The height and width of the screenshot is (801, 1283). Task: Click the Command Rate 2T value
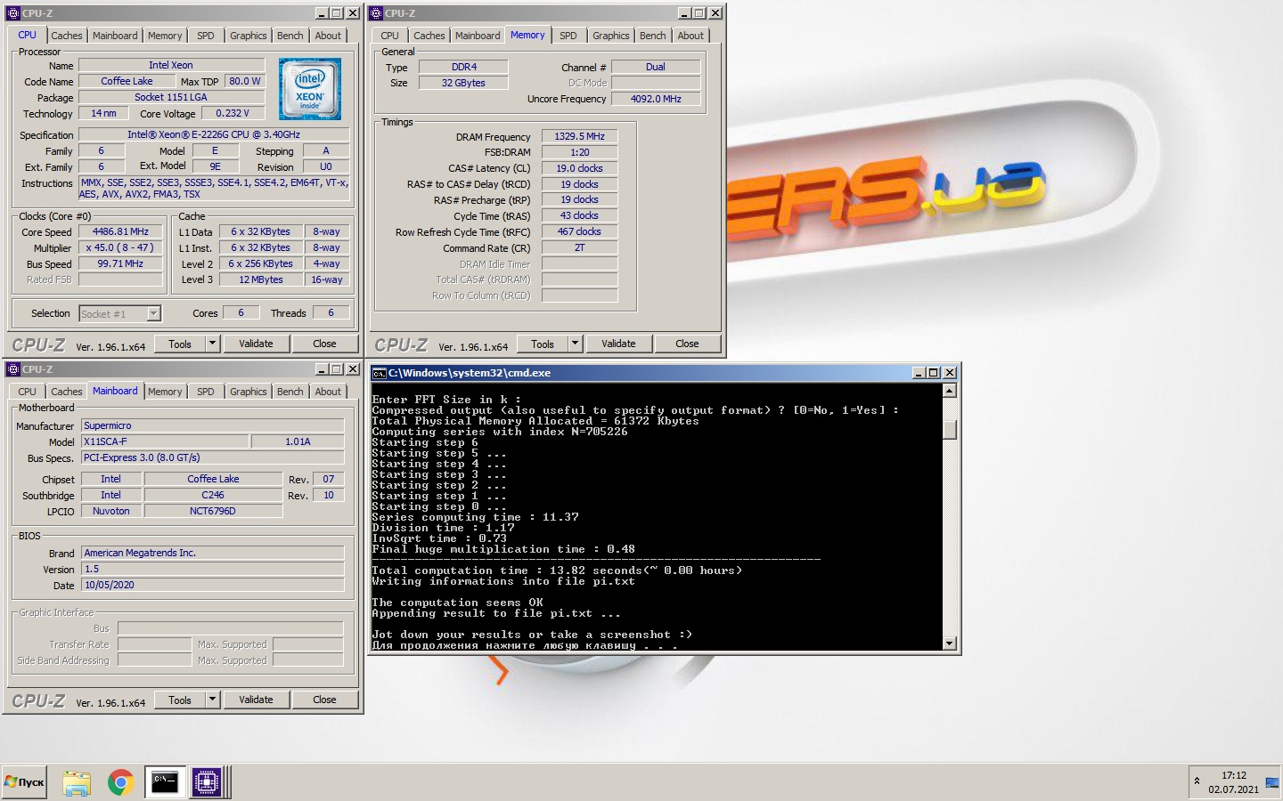point(579,247)
